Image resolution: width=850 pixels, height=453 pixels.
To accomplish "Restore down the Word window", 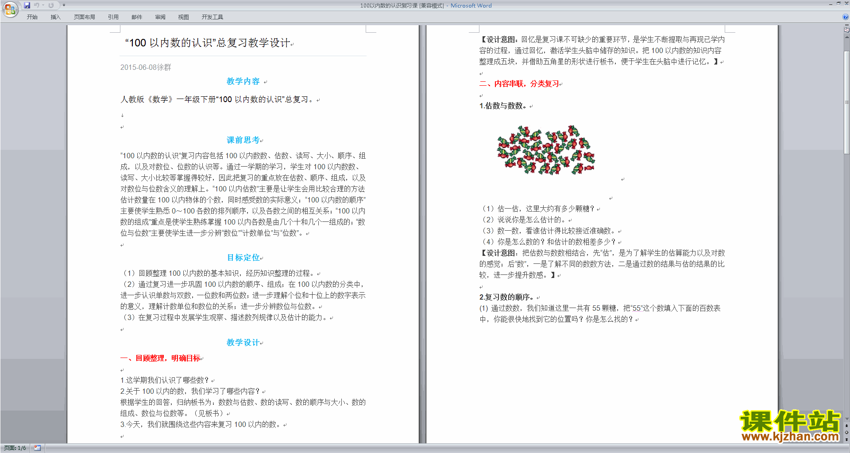I will coord(838,4).
